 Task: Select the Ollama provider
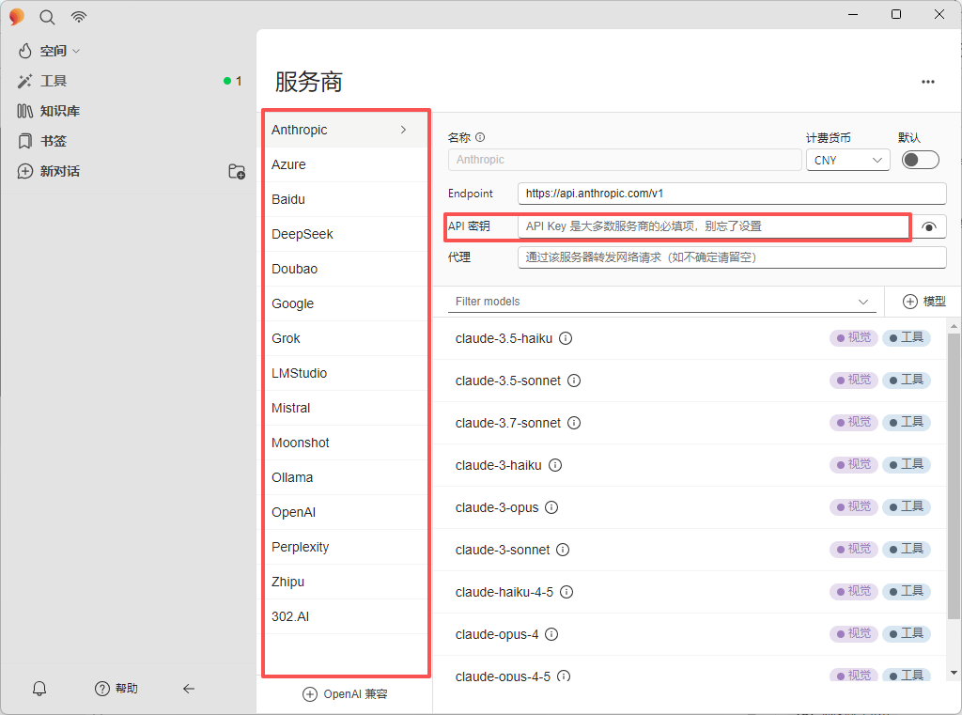tap(346, 477)
